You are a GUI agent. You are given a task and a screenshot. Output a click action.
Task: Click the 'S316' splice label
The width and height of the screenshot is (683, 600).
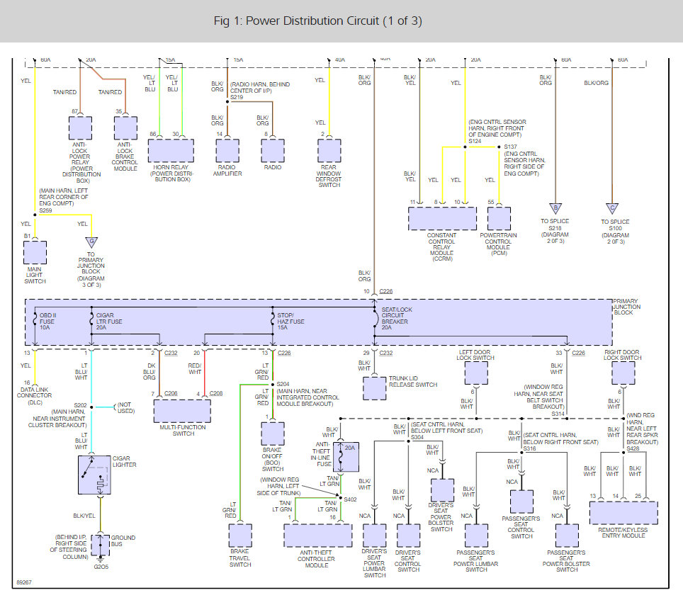(530, 448)
